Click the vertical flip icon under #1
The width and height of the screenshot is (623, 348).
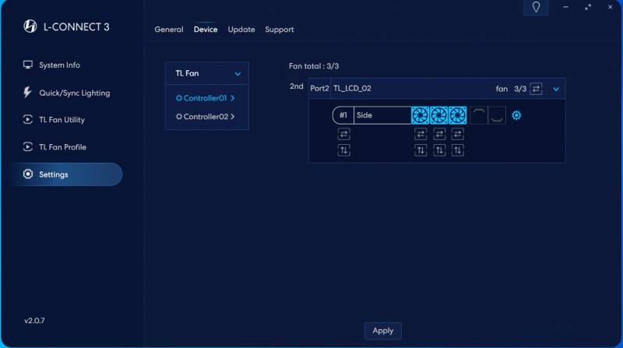click(343, 150)
